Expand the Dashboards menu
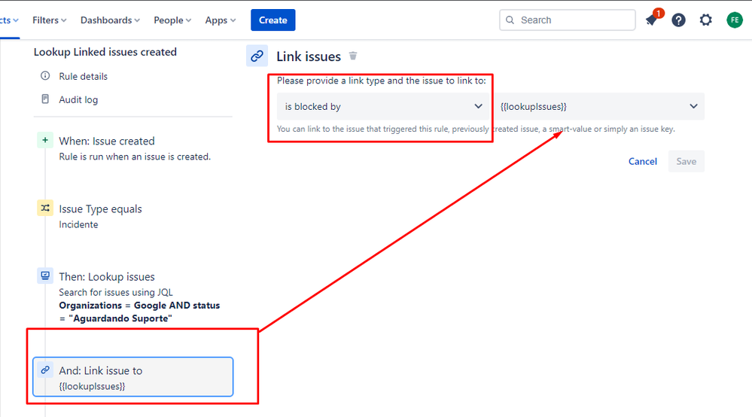This screenshot has width=752, height=417. pyautogui.click(x=110, y=20)
